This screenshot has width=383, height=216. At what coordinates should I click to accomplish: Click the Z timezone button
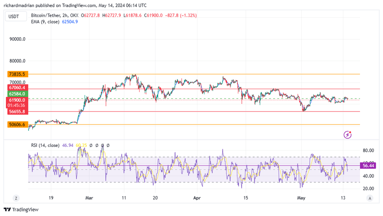[16, 198]
